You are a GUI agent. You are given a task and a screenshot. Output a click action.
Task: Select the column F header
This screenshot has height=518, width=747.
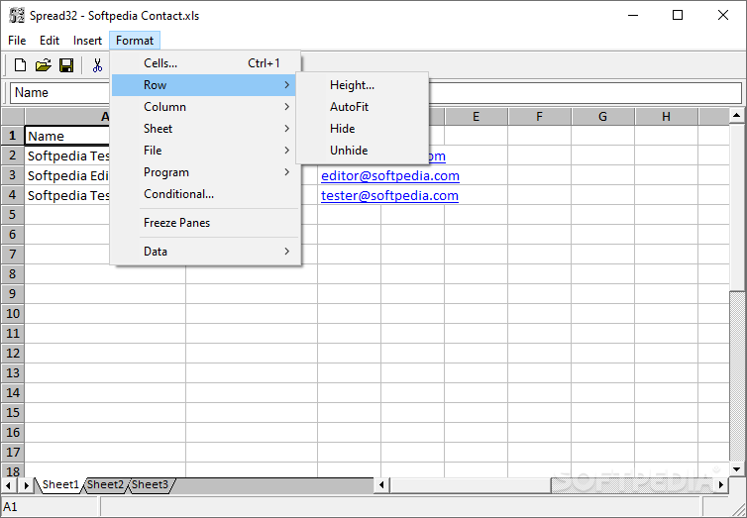click(x=539, y=117)
